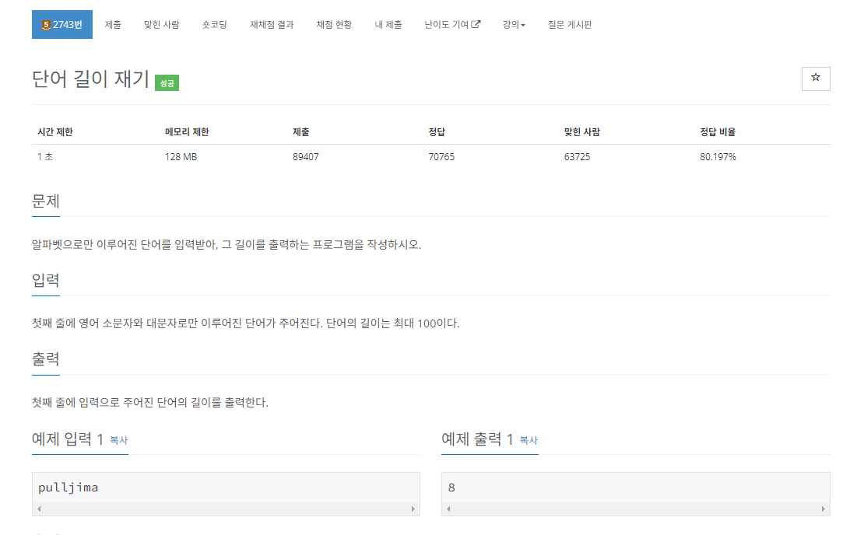
Task: Click the 문제 section heading
Action: pyautogui.click(x=45, y=201)
